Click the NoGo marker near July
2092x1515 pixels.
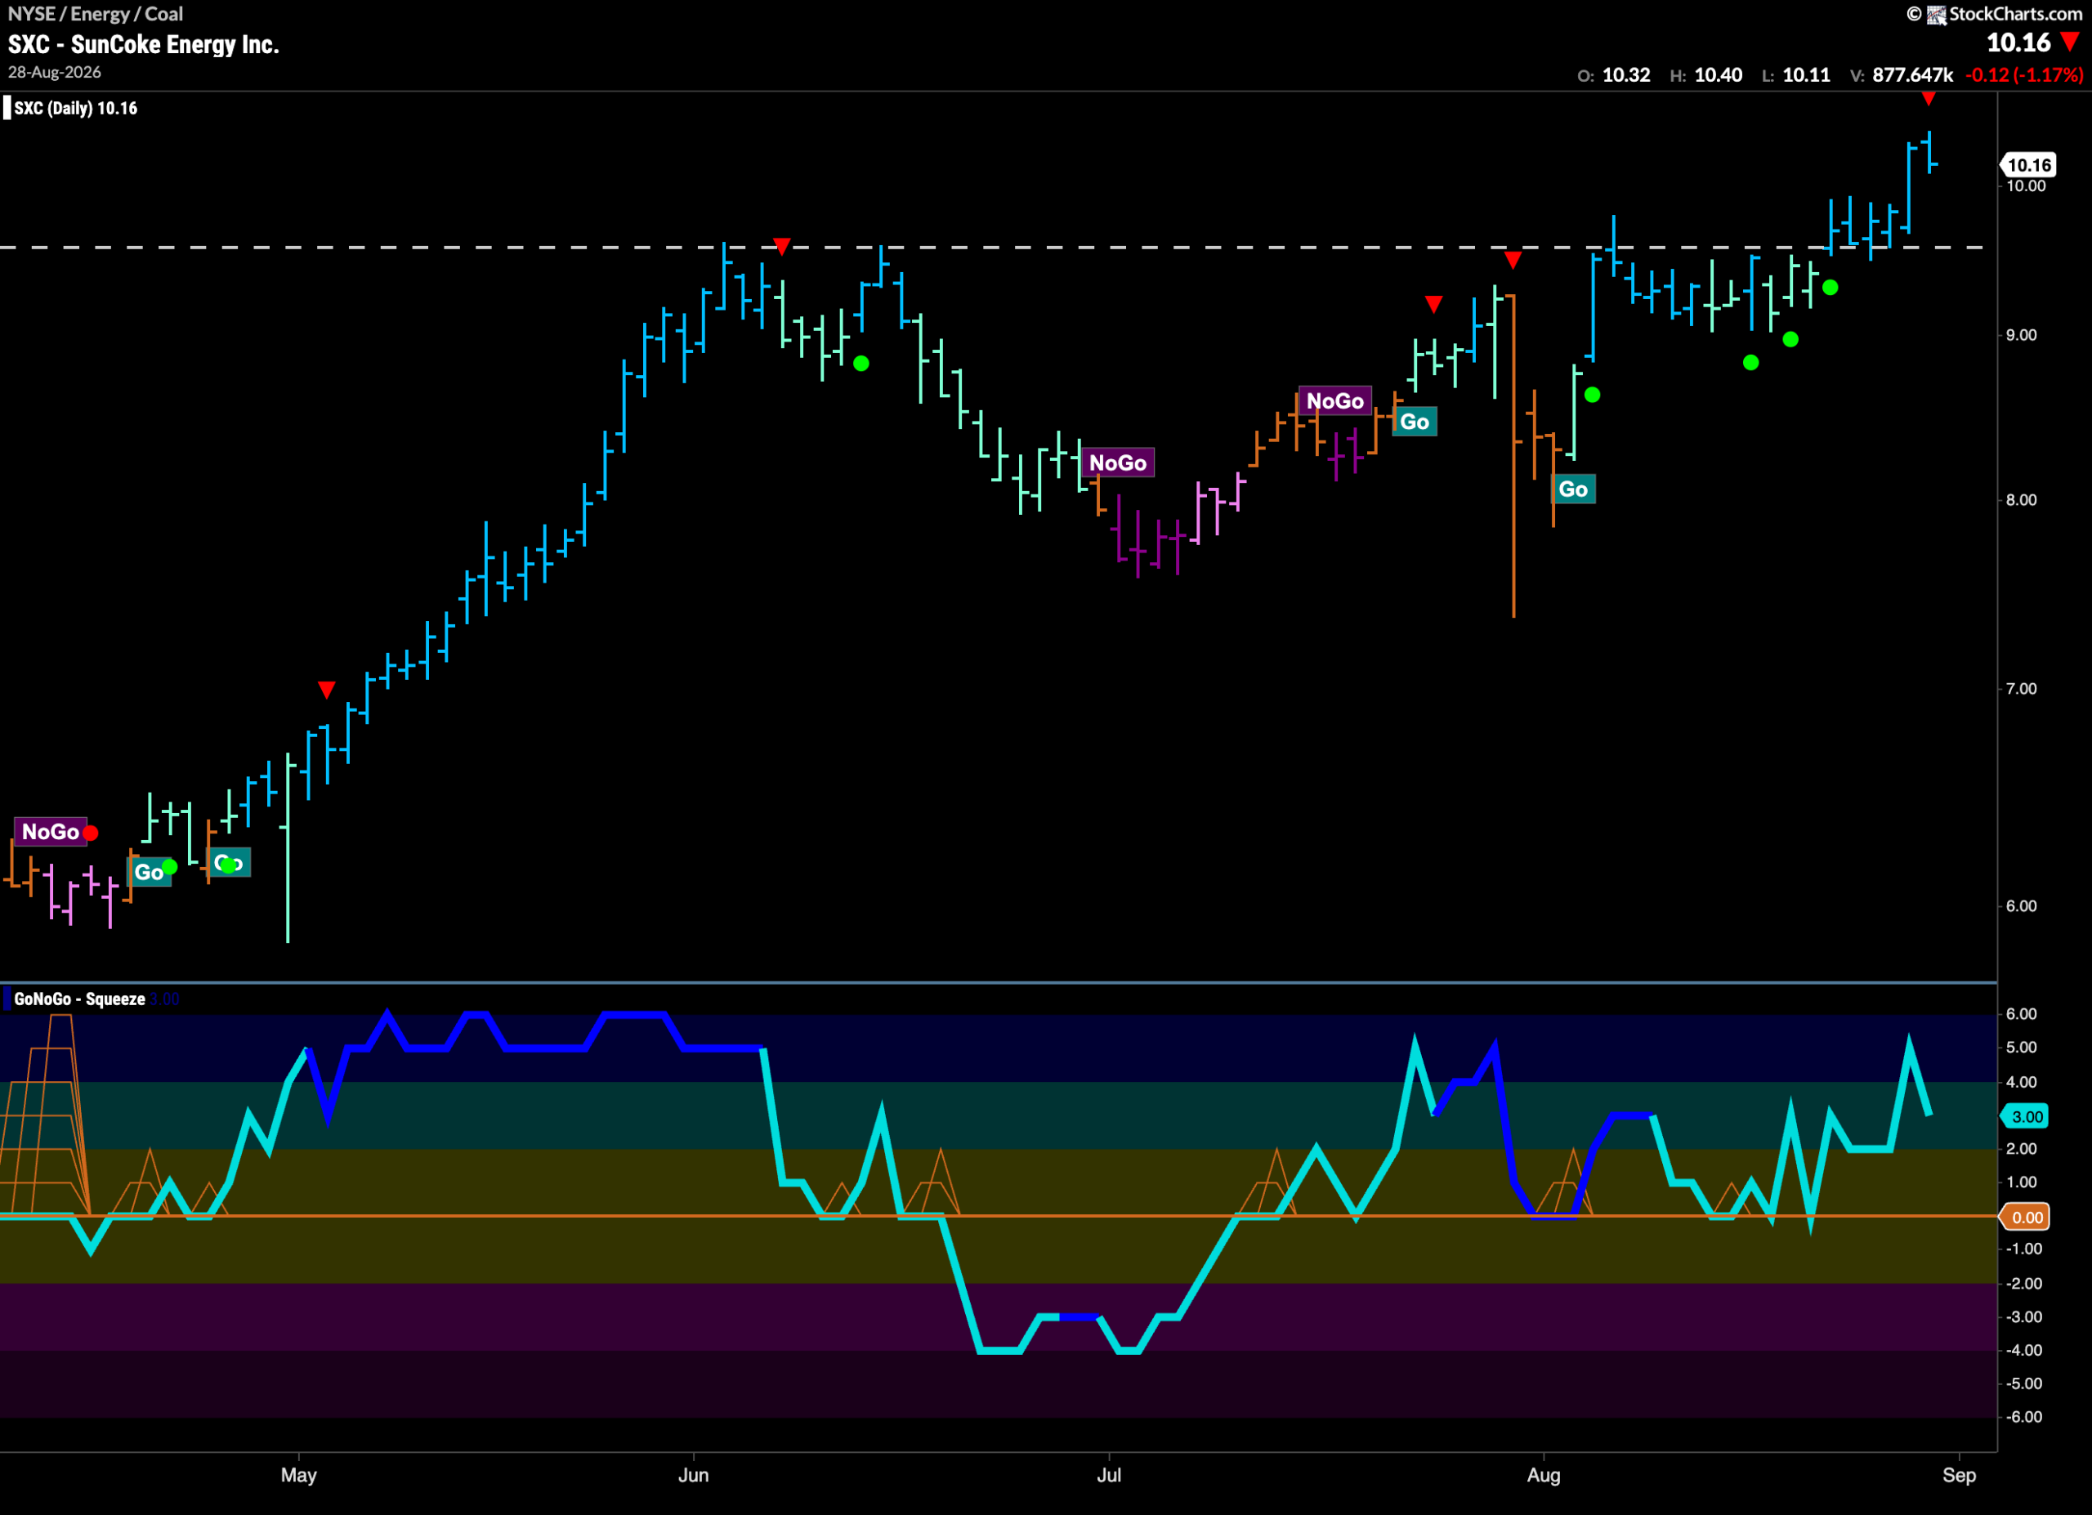click(1117, 463)
